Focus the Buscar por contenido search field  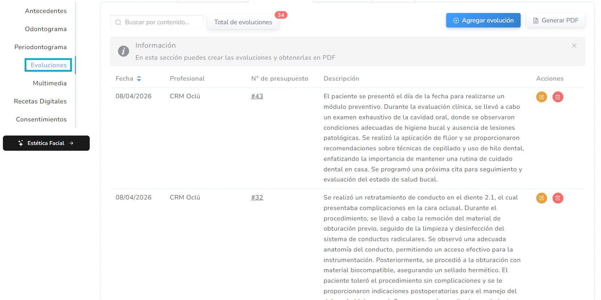click(x=157, y=22)
